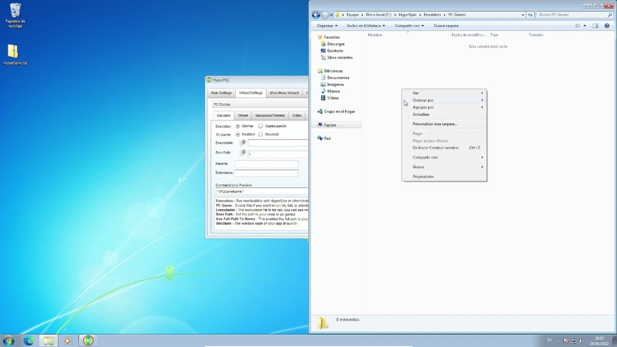The width and height of the screenshot is (617, 347).
Task: Click the Emulators breadcrumb in address bar
Action: click(432, 15)
